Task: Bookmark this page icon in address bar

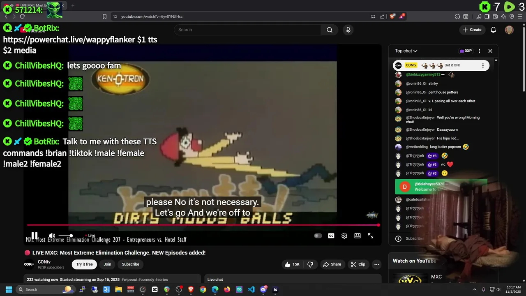Action: click(104, 16)
